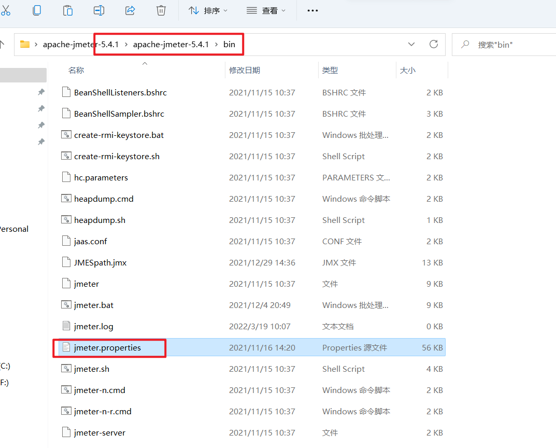Select heapdump.sh file
This screenshot has height=448, width=556.
coord(99,220)
